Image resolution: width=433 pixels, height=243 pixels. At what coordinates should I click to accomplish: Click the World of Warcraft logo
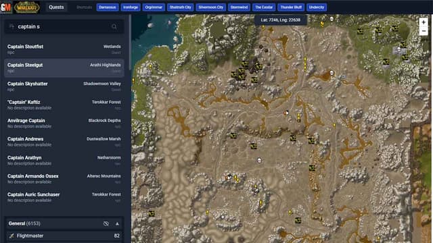[27, 7]
